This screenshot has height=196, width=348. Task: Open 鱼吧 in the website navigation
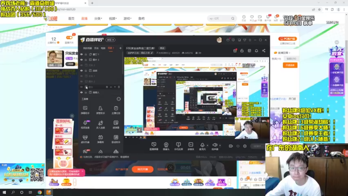coord(141,18)
